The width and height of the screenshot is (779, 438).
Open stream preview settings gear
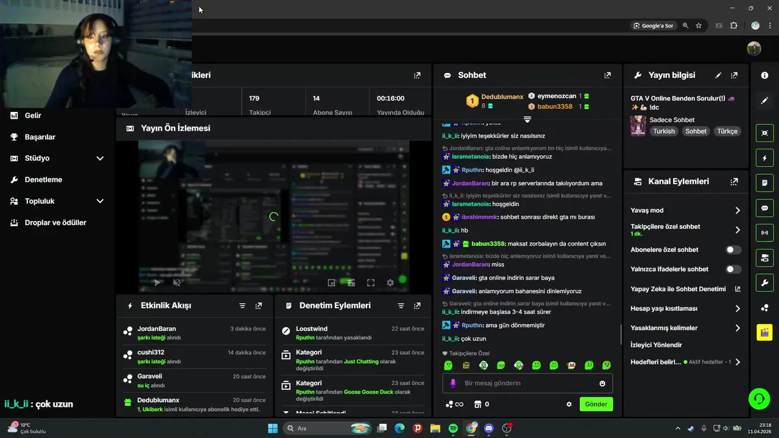pos(390,282)
